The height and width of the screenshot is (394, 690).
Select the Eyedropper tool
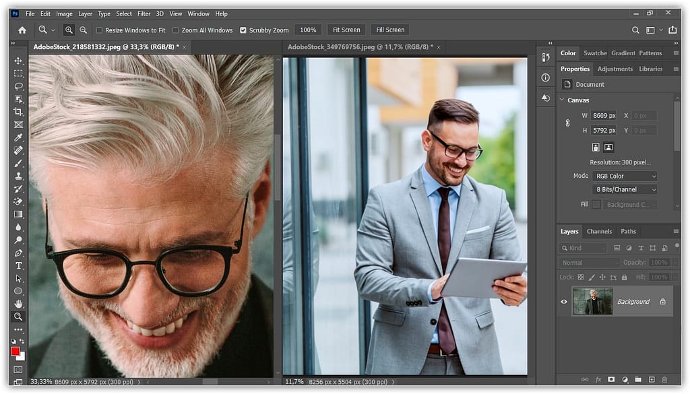point(18,137)
